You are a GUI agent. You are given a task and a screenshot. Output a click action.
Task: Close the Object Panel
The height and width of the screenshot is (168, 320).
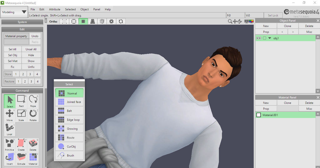[x=318, y=21]
